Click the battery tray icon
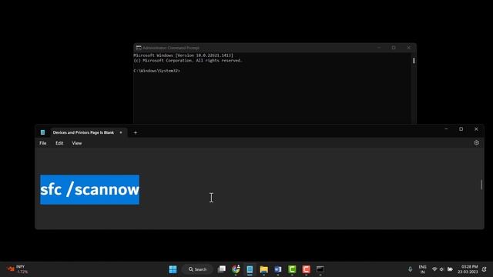The width and height of the screenshot is (493, 277). tap(450, 269)
